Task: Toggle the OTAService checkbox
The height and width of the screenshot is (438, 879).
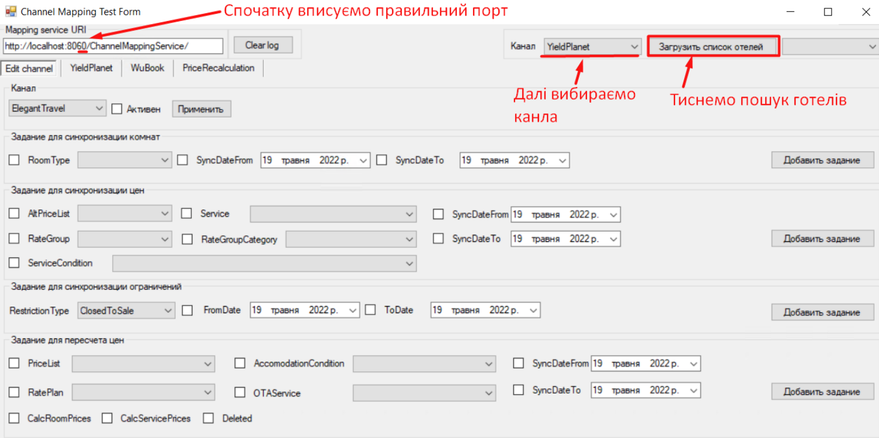Action: (x=240, y=392)
